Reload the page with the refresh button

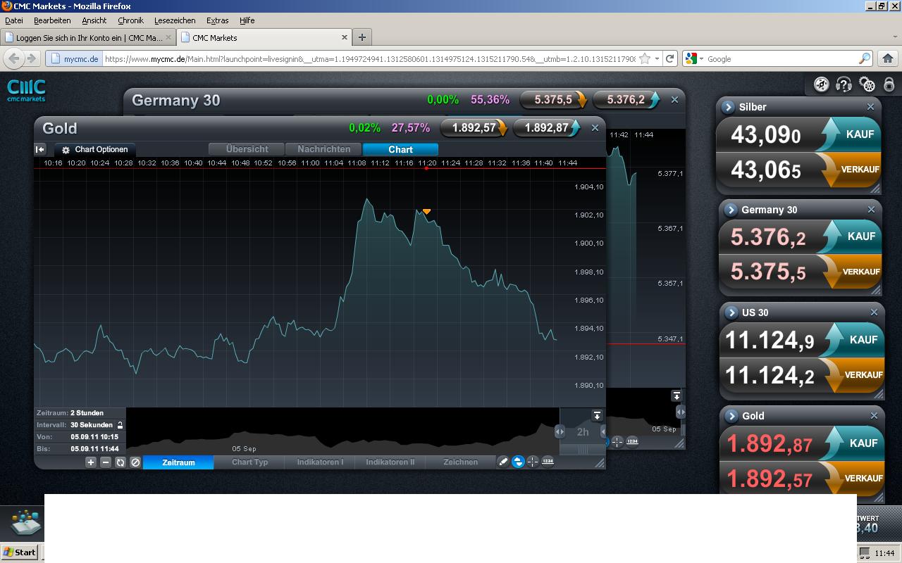pos(670,58)
